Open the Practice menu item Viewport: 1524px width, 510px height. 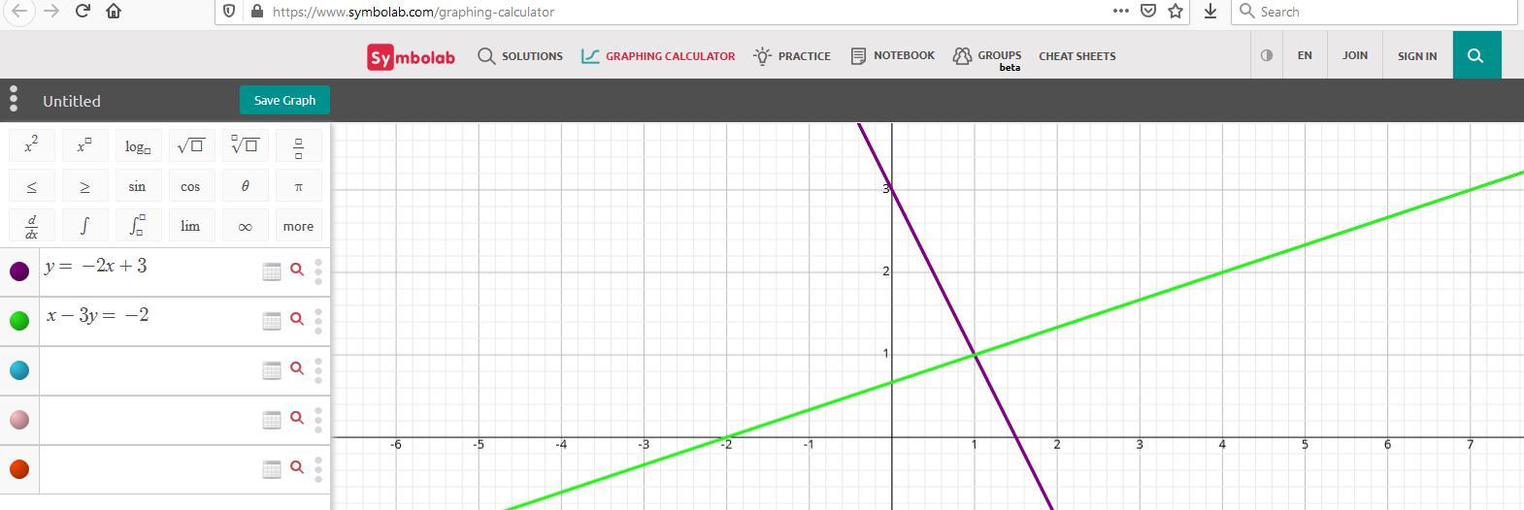792,56
